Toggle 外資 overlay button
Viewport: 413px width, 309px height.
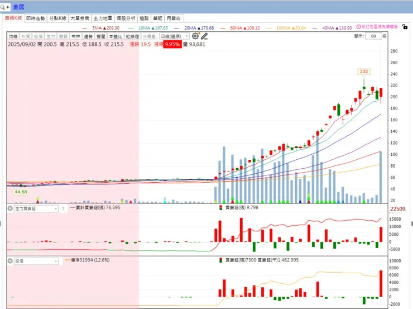point(26,36)
